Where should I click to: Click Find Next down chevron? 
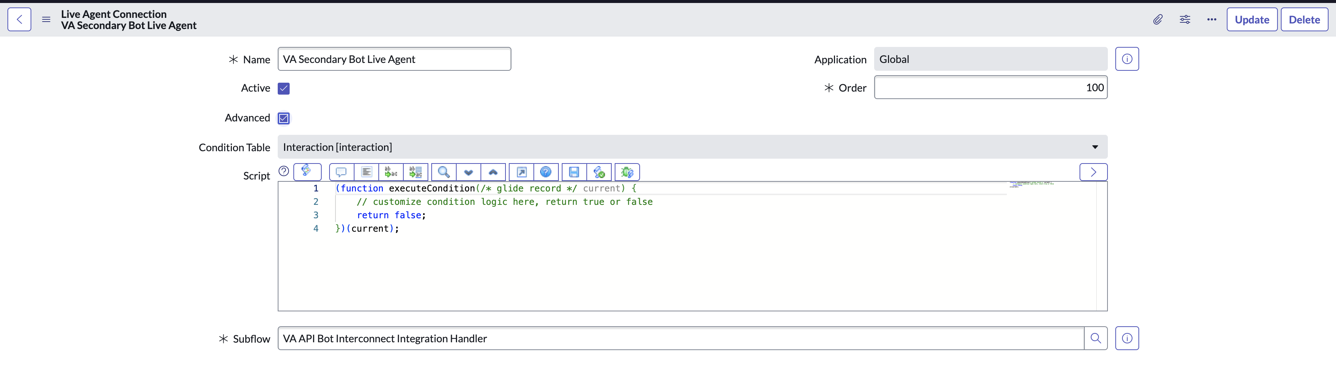pos(468,172)
